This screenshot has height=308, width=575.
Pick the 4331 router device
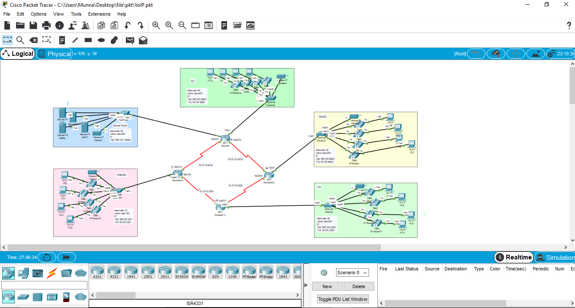pyautogui.click(x=97, y=271)
